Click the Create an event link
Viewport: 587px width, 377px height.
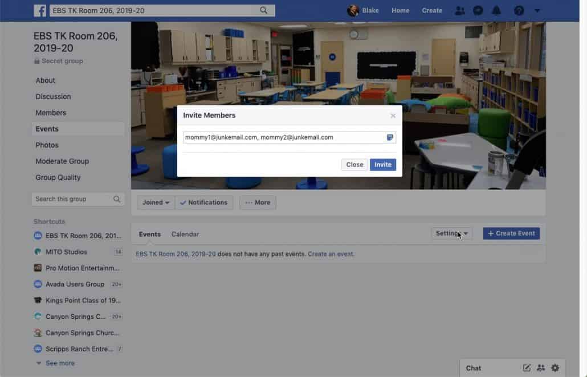(x=329, y=253)
